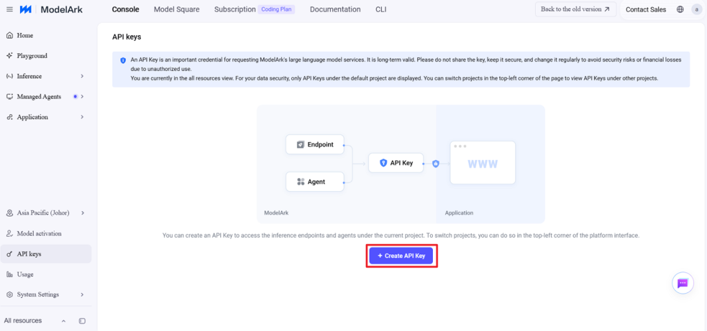Open the hamburger menu icon

pyautogui.click(x=10, y=10)
